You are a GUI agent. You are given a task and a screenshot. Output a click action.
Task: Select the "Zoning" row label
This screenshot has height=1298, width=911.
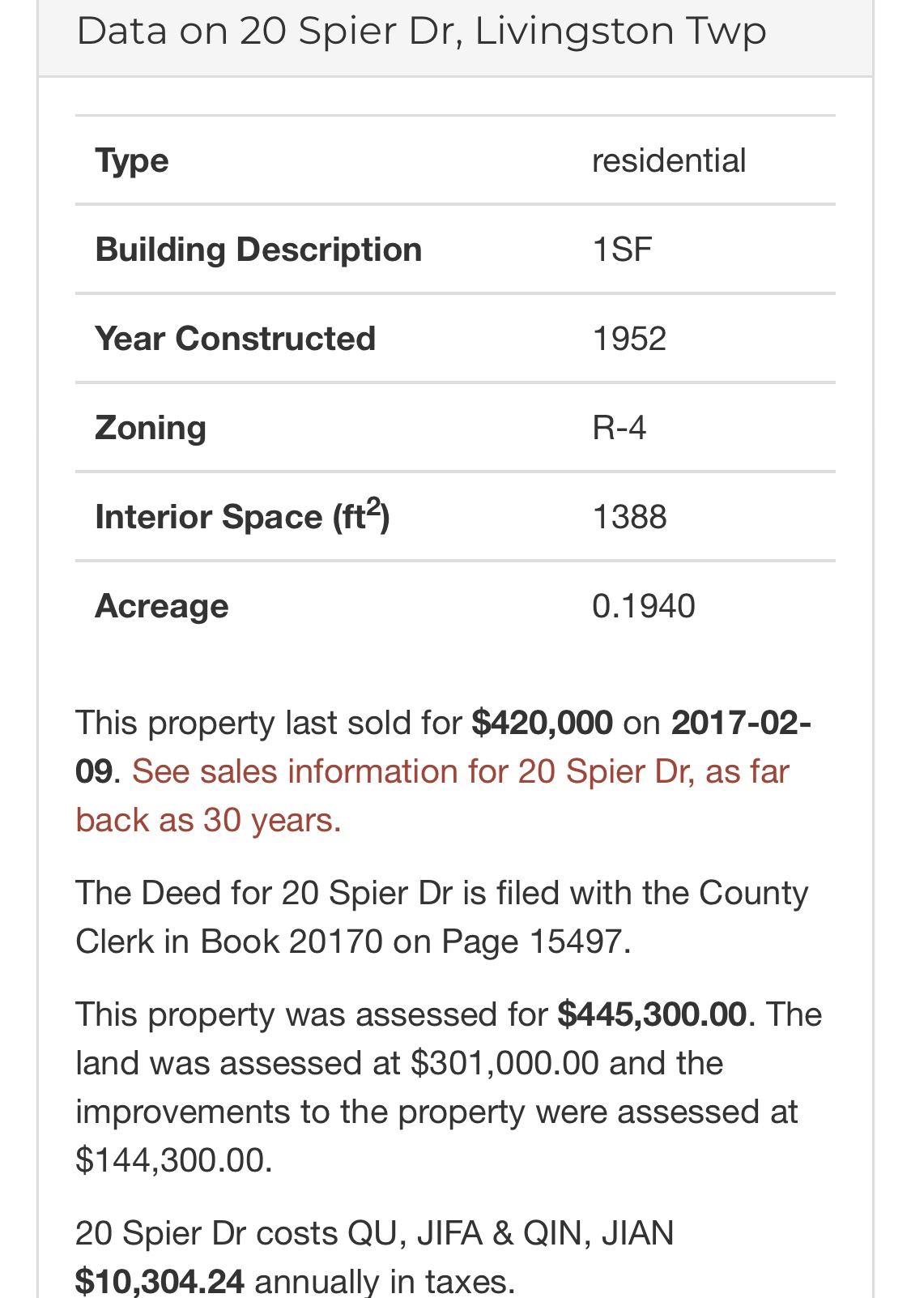[x=151, y=428]
